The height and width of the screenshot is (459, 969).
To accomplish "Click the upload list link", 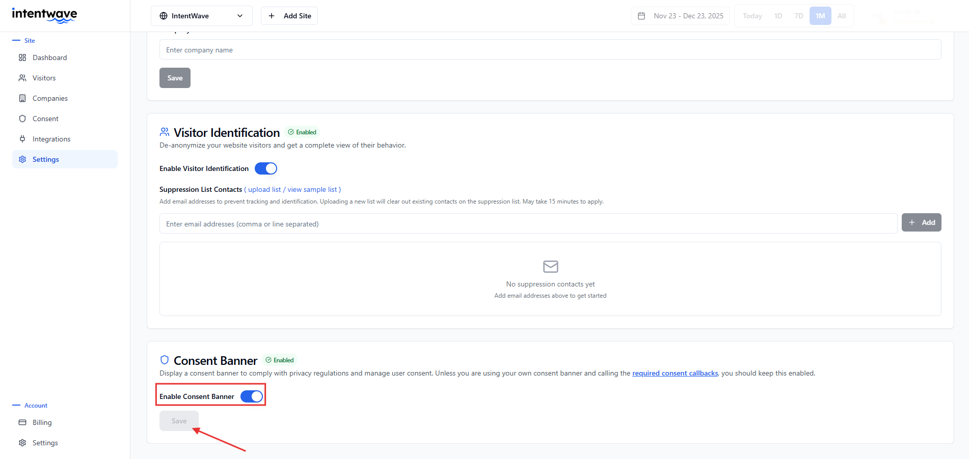I will (264, 189).
